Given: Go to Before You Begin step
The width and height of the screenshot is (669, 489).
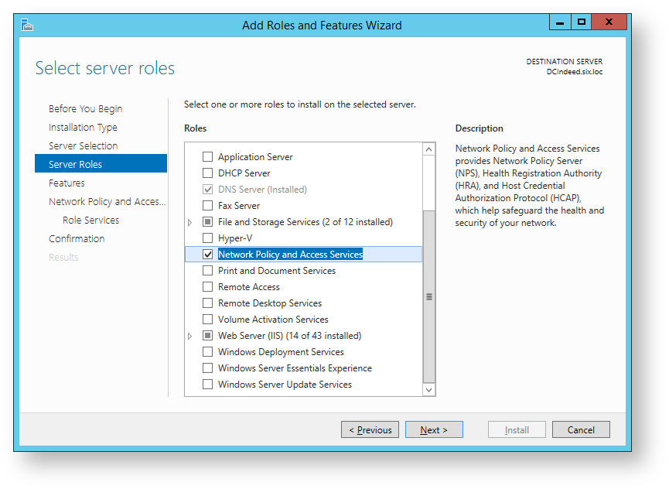Looking at the screenshot, I should [x=85, y=109].
